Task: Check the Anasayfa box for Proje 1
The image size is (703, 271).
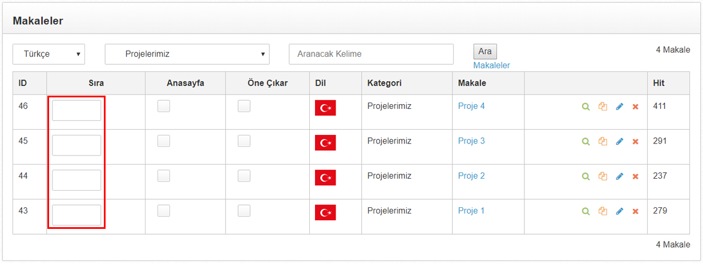Action: (164, 211)
